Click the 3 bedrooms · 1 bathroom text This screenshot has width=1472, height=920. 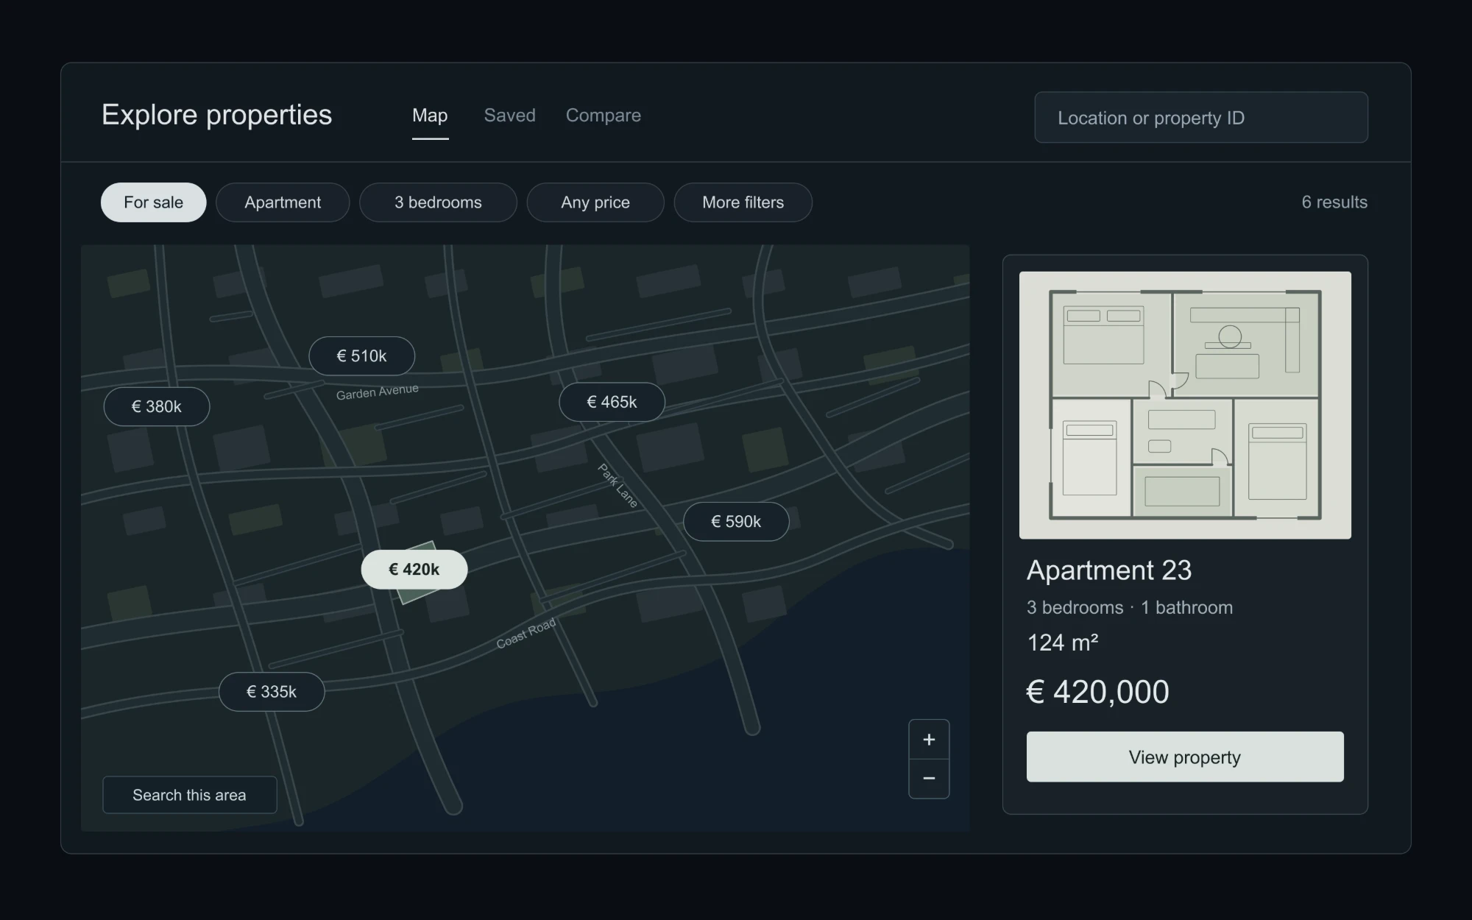point(1130,608)
